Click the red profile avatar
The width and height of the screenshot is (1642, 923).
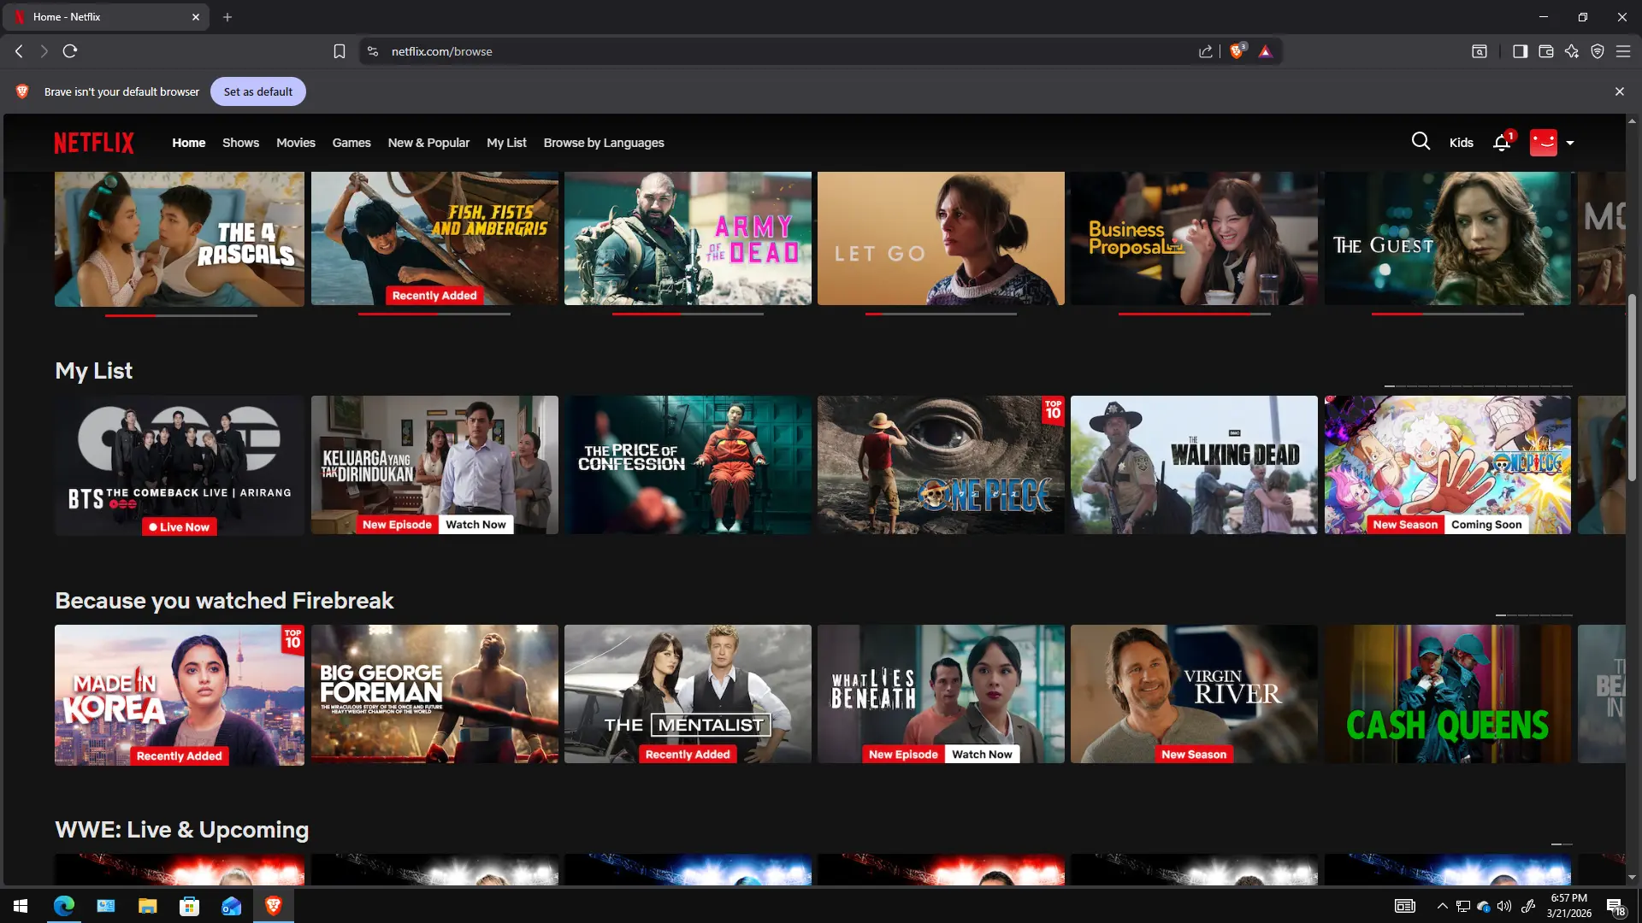(x=1544, y=143)
